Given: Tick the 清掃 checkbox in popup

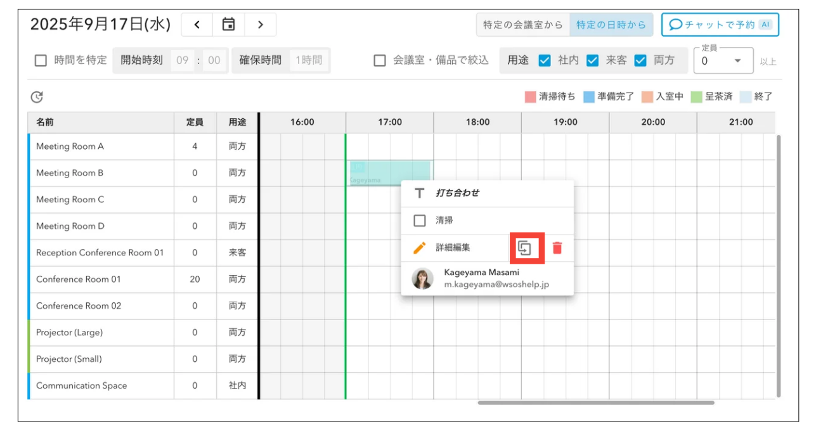Looking at the screenshot, I should click(x=419, y=221).
